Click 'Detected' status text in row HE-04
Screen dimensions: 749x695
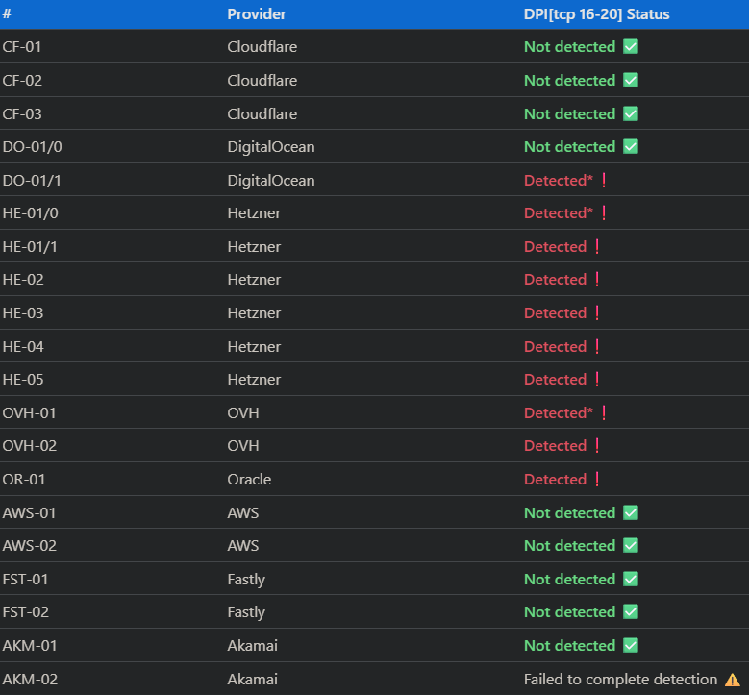[x=555, y=346]
